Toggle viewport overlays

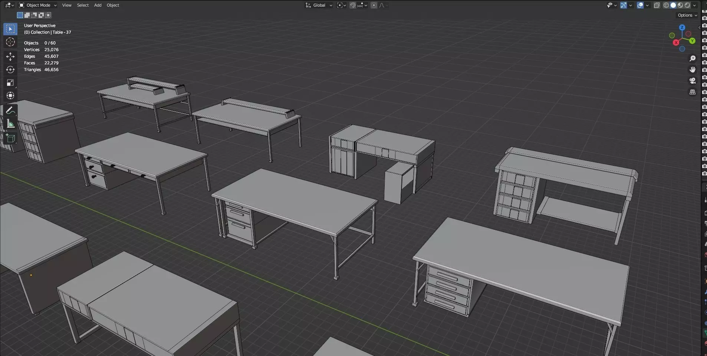pyautogui.click(x=640, y=5)
